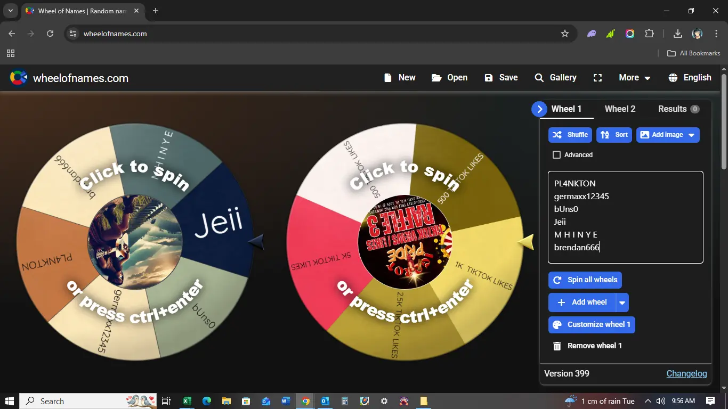Image resolution: width=728 pixels, height=409 pixels.
Task: Close the Wheel of Names tab
Action: (x=135, y=11)
